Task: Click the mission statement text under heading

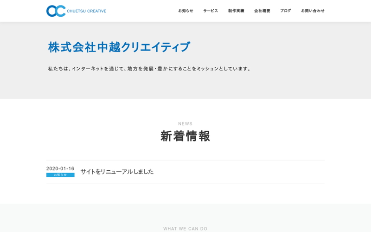Action: 150,69
